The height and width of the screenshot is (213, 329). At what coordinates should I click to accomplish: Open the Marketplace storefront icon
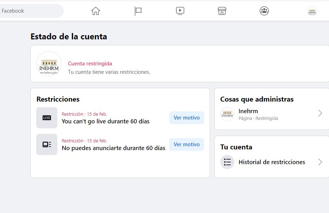[x=222, y=11]
